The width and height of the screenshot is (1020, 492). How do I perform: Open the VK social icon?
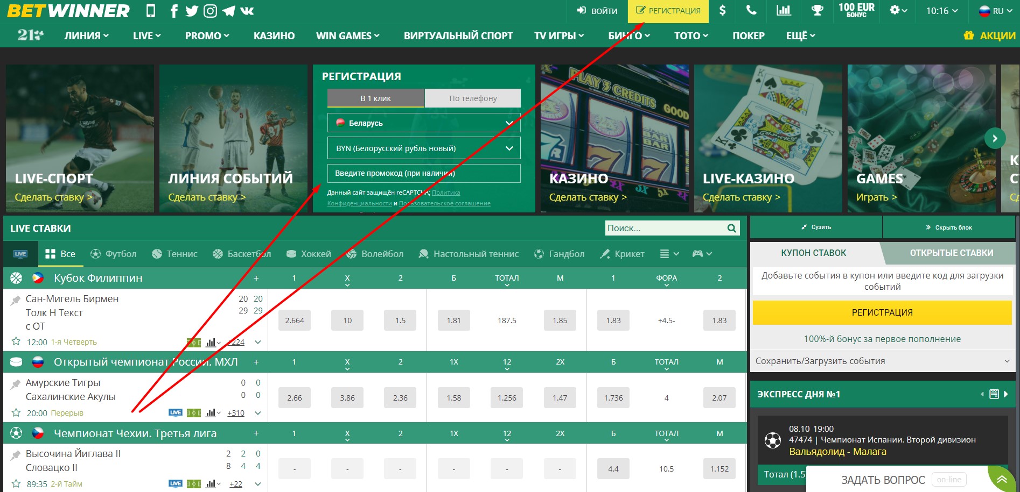pos(247,11)
